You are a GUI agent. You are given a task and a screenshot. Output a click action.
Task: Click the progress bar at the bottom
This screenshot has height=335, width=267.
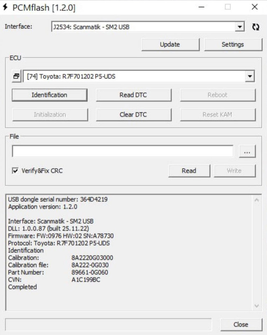(x=108, y=325)
